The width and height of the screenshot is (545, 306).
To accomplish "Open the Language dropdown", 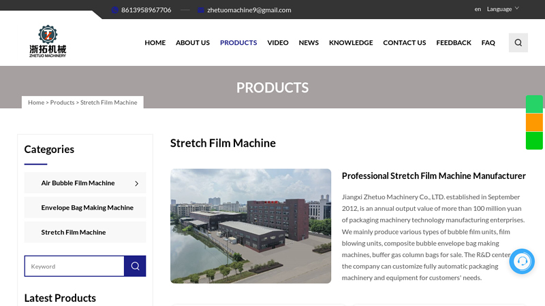I will 503,9.
